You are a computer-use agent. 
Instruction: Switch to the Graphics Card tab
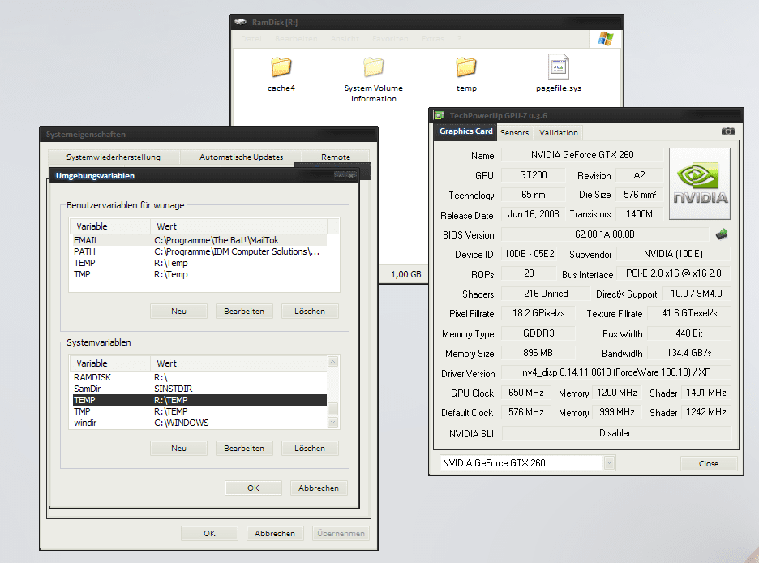tap(465, 131)
